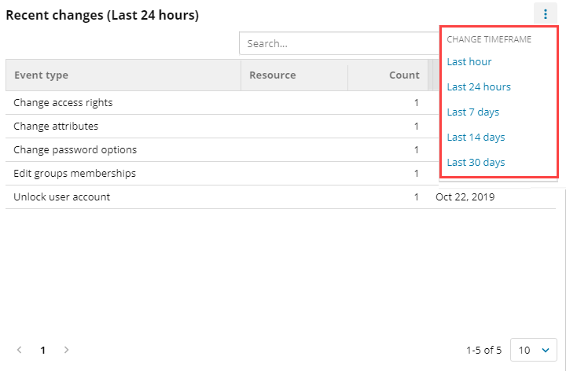This screenshot has width=566, height=371.
Task: Select the Change access rights row
Action: [63, 102]
